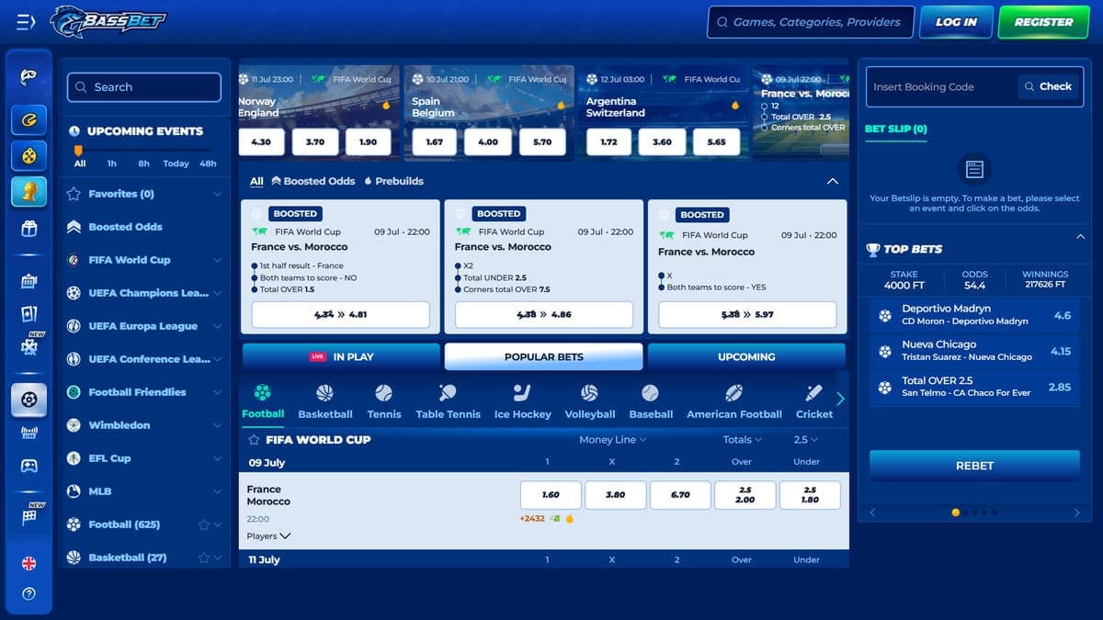Select the All upcoming events filter
This screenshot has height=620, width=1103.
(80, 163)
